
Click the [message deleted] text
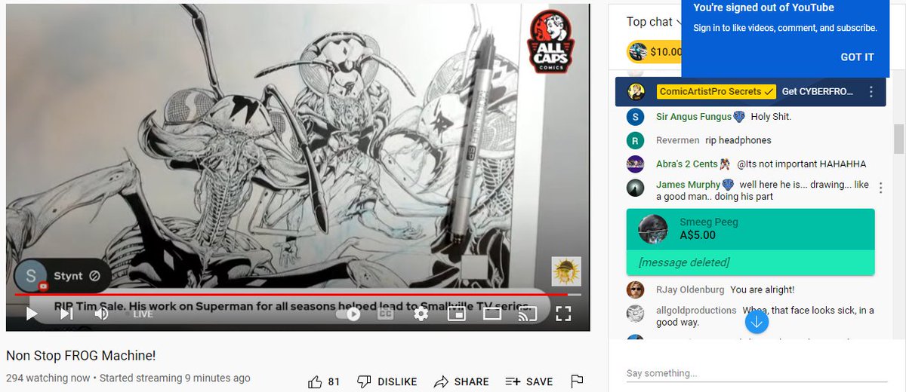[x=684, y=262]
